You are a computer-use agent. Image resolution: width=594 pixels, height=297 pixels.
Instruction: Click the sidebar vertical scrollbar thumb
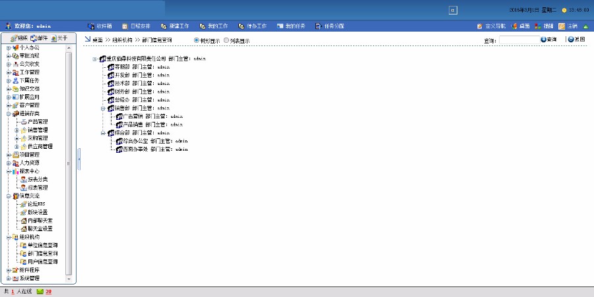pyautogui.click(x=69, y=163)
